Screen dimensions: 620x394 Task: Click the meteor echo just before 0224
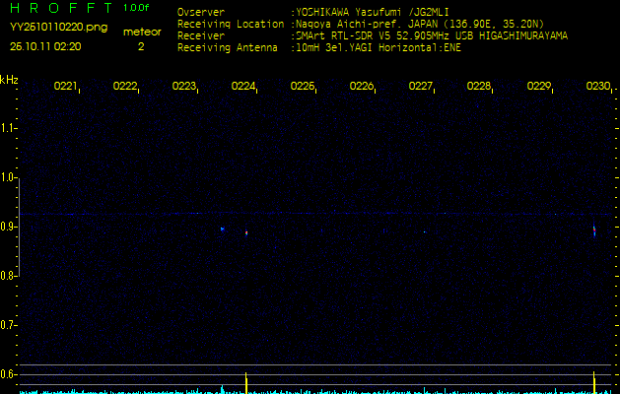[x=222, y=229]
